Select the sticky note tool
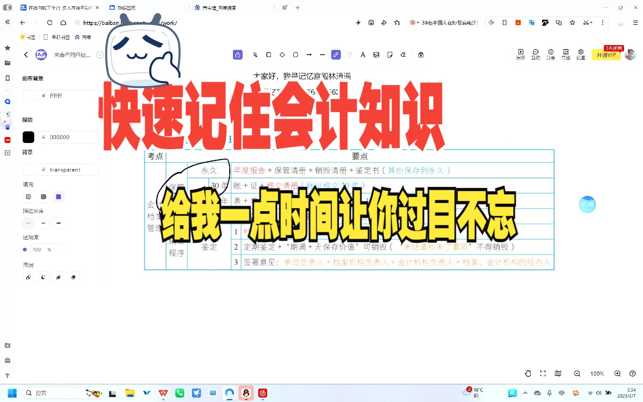The width and height of the screenshot is (643, 402). 390,55
